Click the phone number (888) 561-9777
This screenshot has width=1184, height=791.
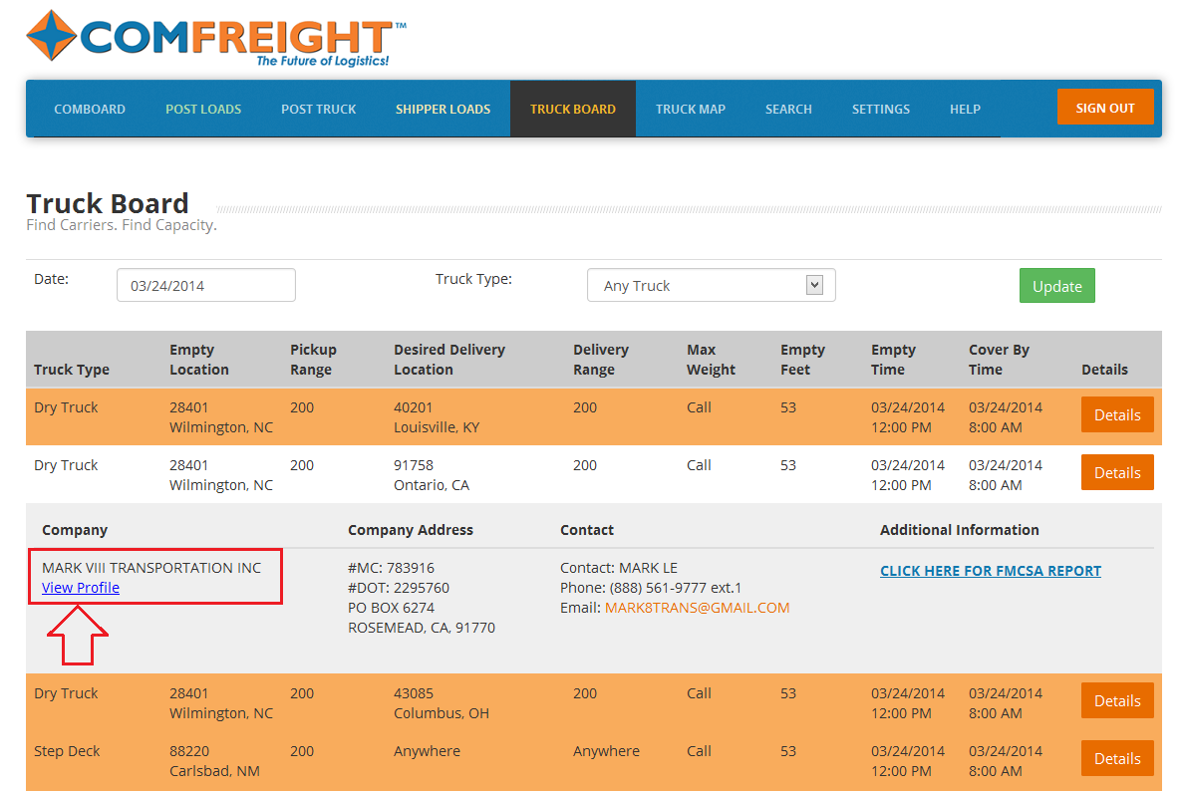[659, 587]
